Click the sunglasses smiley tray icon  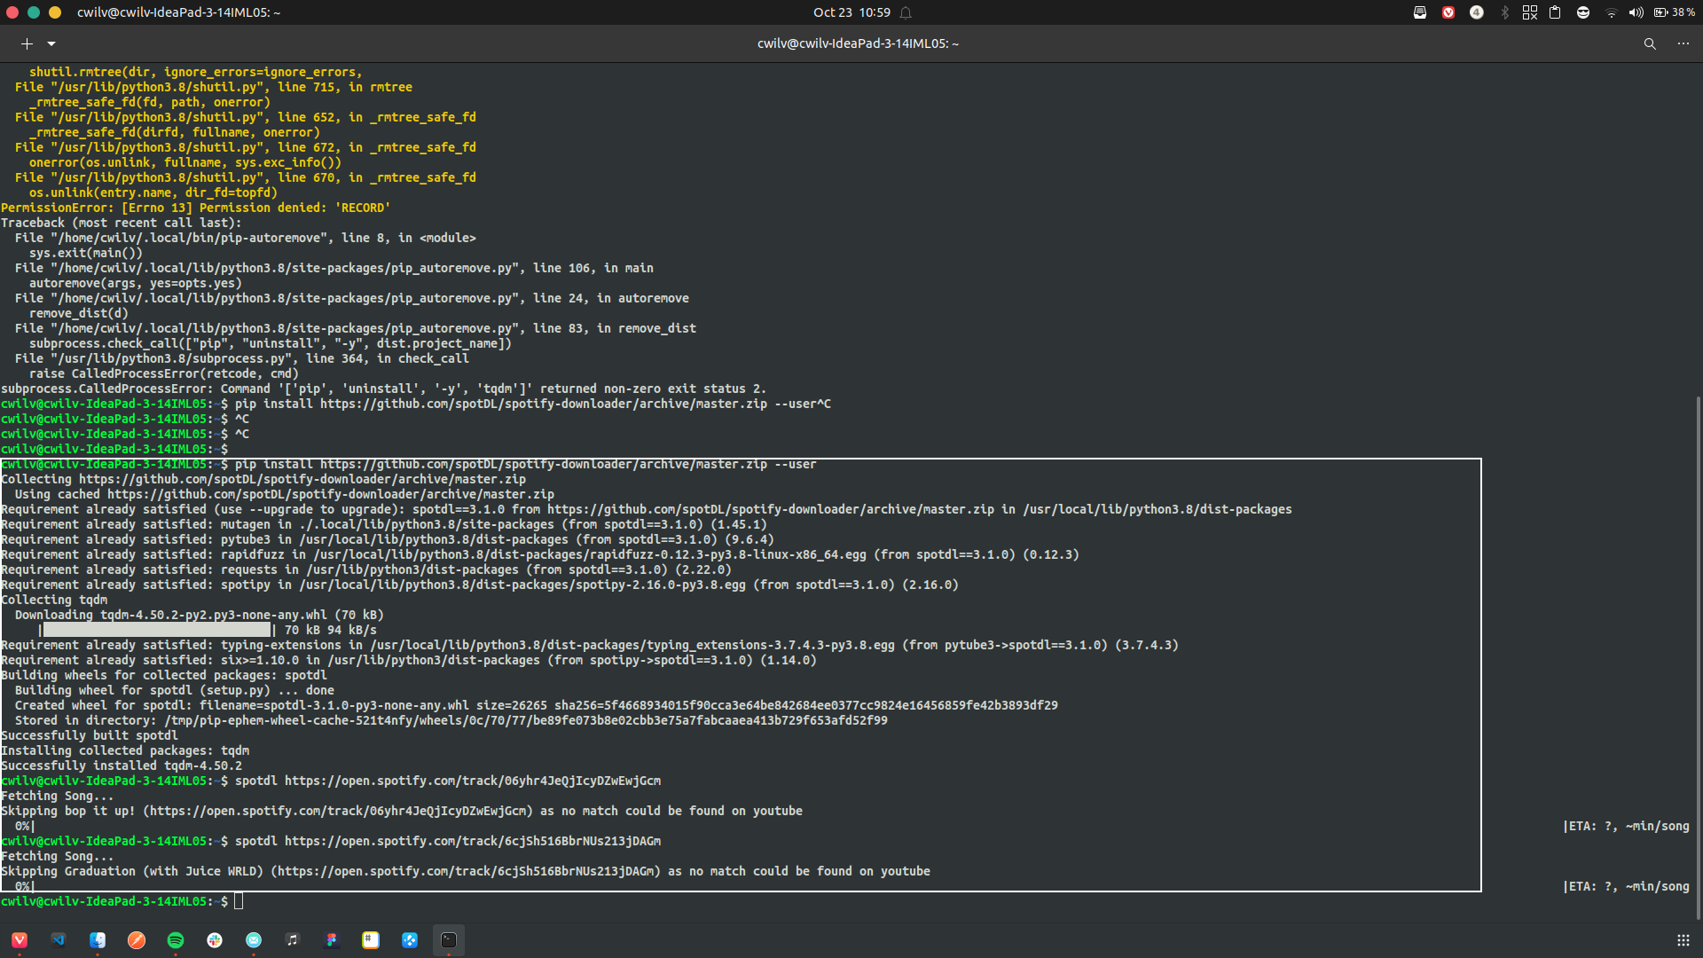[x=1583, y=12]
